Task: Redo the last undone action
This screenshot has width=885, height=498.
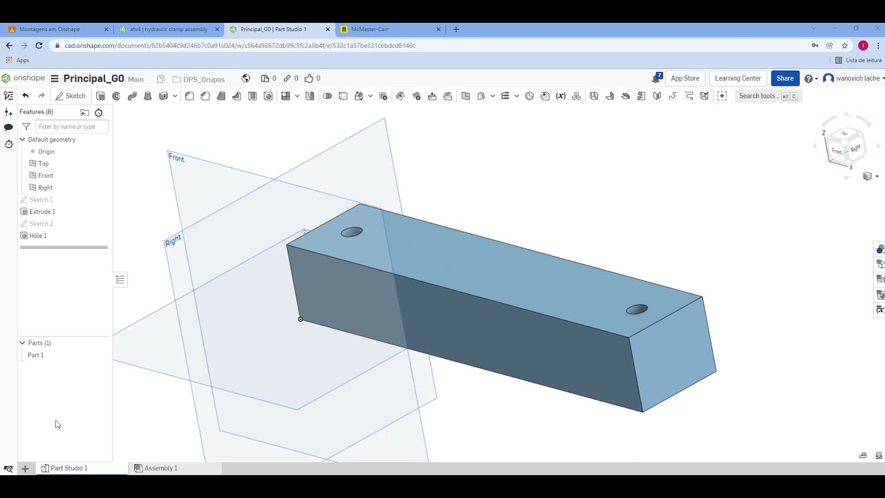Action: [41, 96]
